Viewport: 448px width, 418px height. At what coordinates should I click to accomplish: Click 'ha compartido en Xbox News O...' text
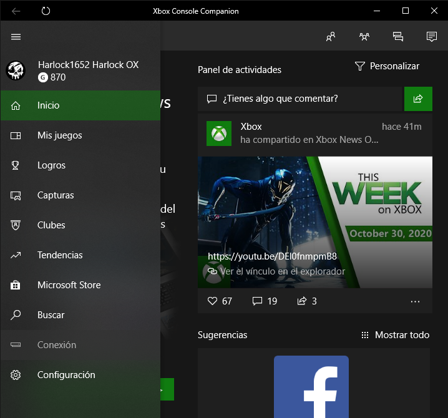point(309,140)
